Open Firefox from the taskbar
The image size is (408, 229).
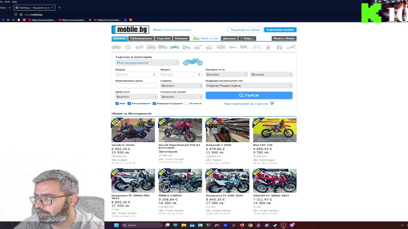(x=242, y=225)
